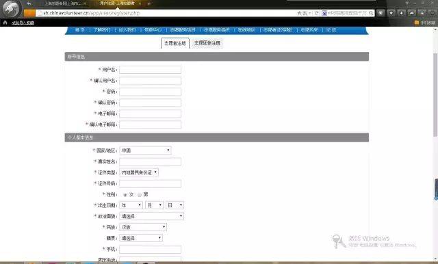
Task: Open the 籍贯 dropdown
Action: tap(141, 238)
